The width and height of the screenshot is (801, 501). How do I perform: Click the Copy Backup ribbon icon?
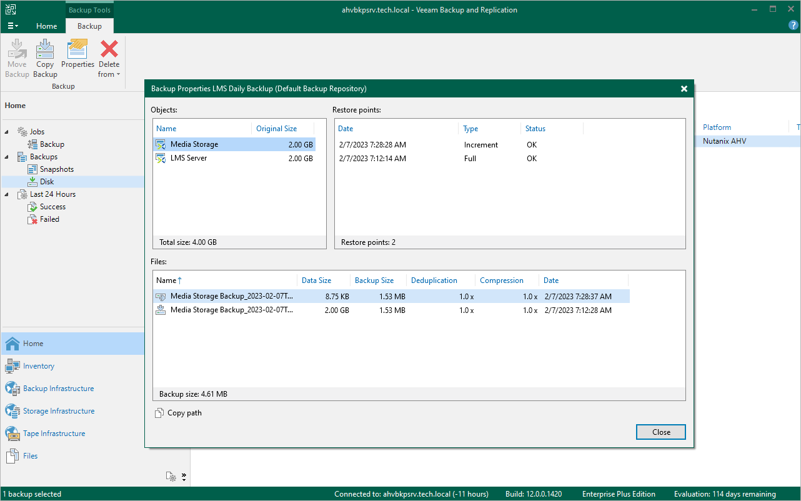point(45,50)
